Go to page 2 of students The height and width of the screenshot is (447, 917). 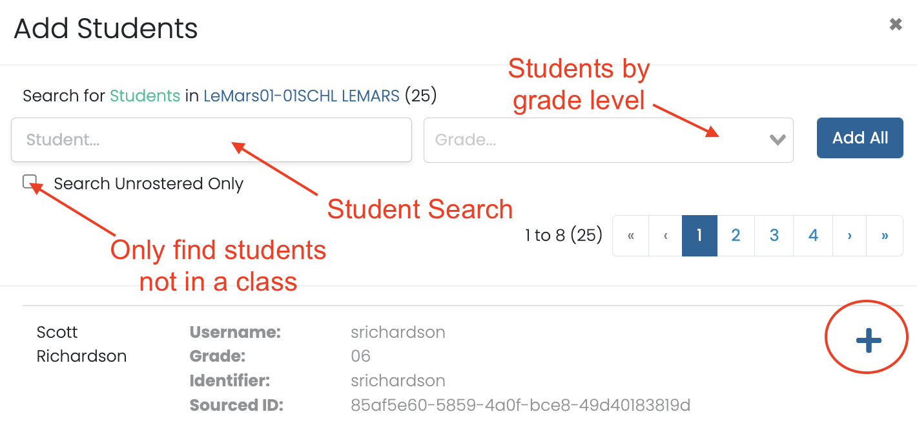point(736,236)
